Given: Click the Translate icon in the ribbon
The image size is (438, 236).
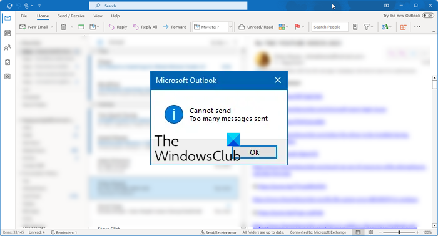Looking at the screenshot, I should click(x=385, y=27).
